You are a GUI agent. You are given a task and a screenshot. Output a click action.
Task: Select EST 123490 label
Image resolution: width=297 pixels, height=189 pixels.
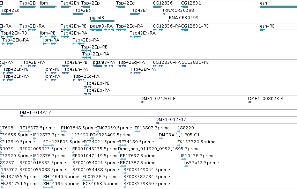point(80,135)
